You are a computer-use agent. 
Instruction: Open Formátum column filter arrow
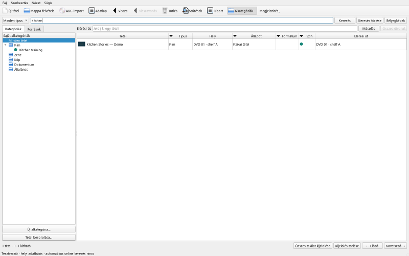(278, 36)
